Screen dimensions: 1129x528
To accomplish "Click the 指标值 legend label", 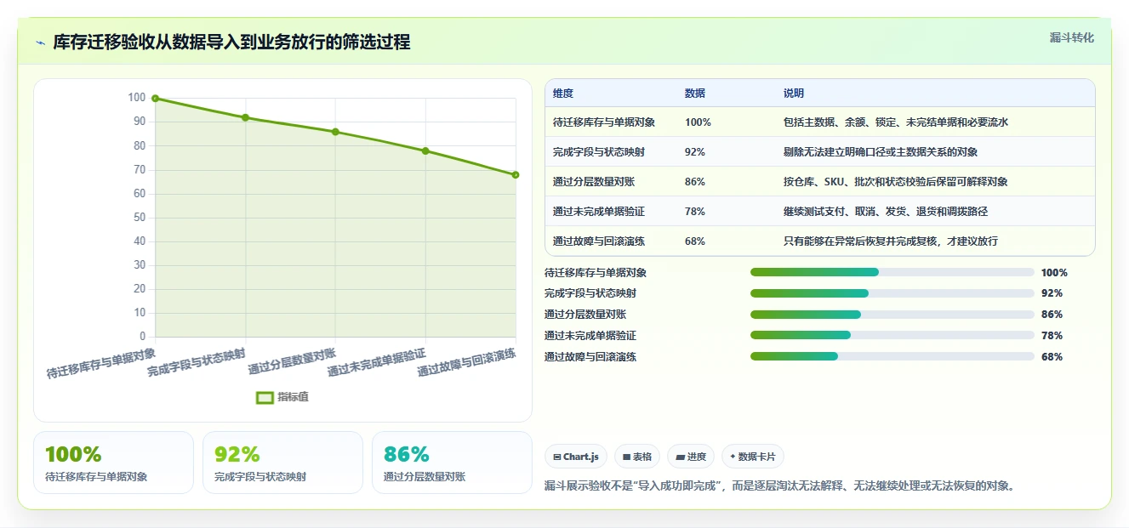I will click(293, 397).
